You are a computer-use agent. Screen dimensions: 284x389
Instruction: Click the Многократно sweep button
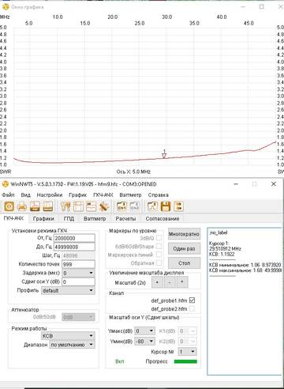[184, 234]
